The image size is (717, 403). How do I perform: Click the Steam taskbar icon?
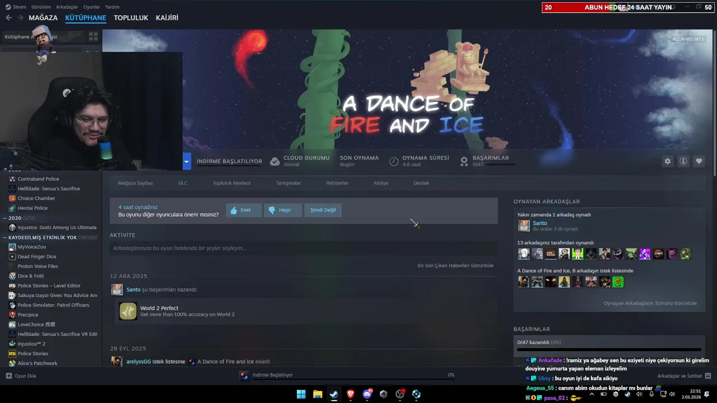click(334, 394)
